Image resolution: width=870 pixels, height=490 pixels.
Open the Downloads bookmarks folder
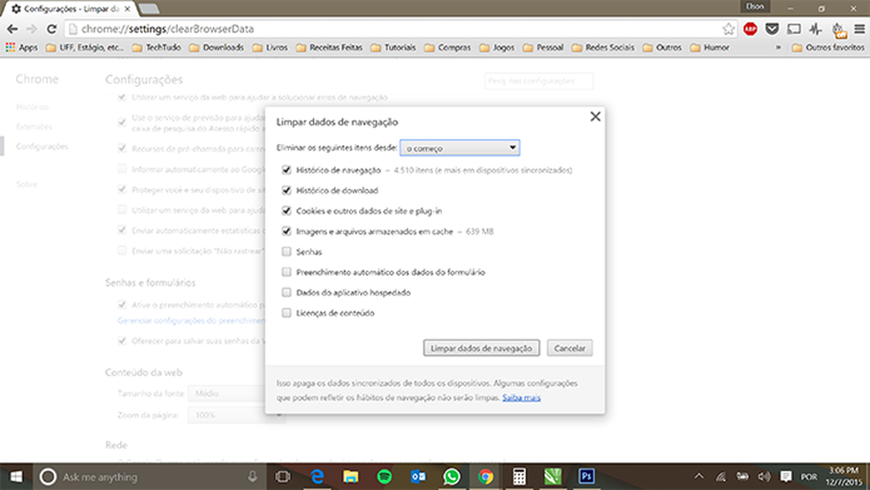click(217, 48)
